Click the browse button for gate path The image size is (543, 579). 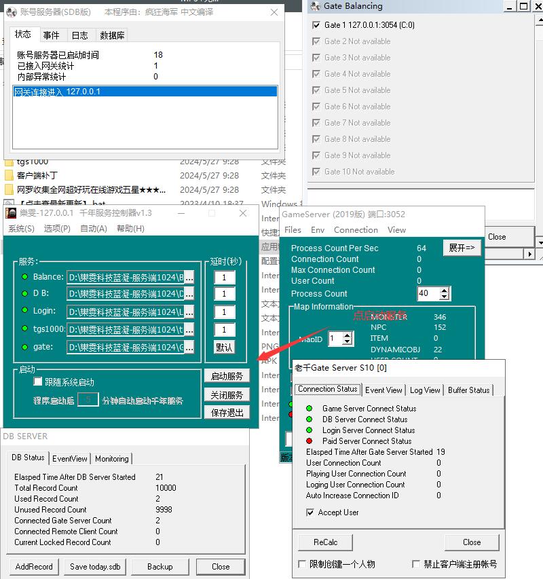coord(189,348)
